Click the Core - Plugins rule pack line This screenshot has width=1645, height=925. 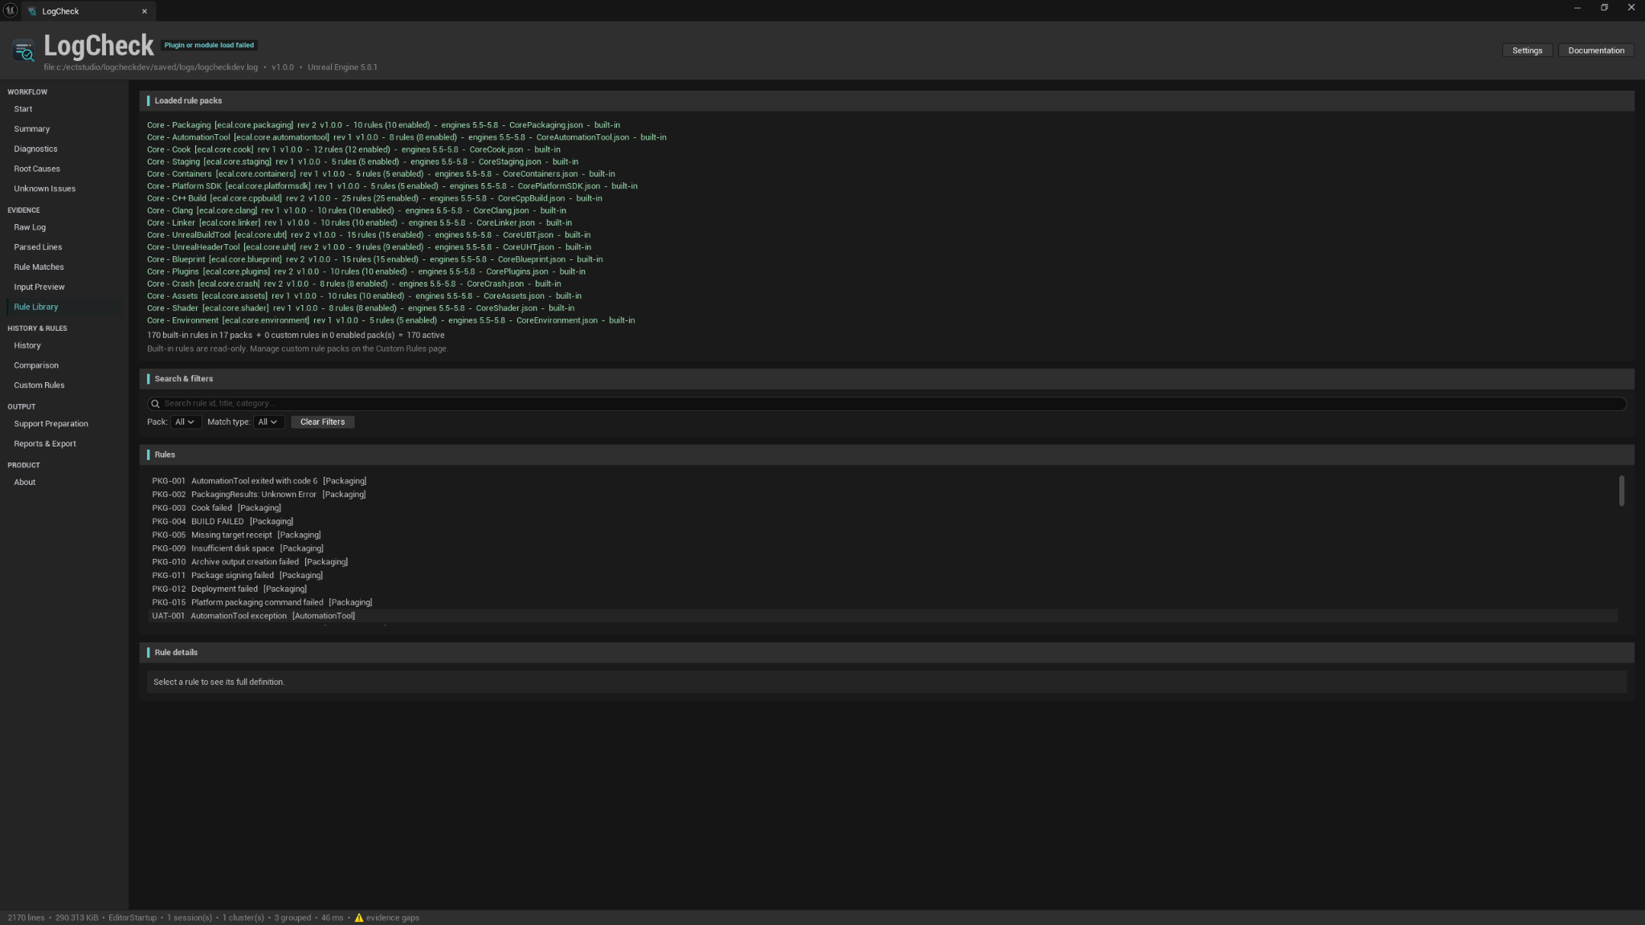[x=366, y=272]
